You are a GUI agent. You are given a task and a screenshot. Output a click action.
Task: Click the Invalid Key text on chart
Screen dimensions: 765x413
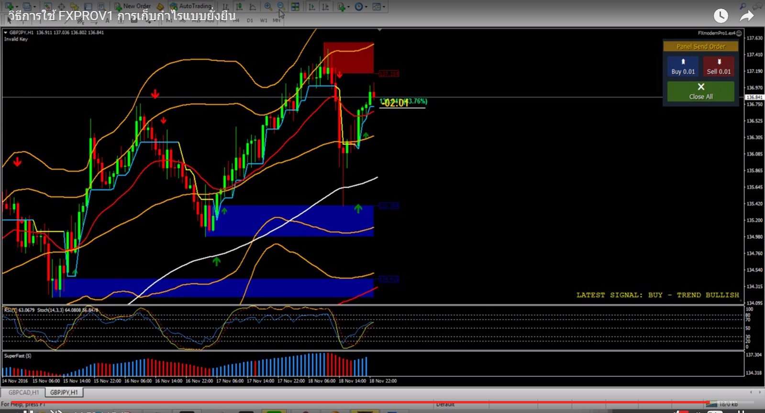click(x=16, y=39)
